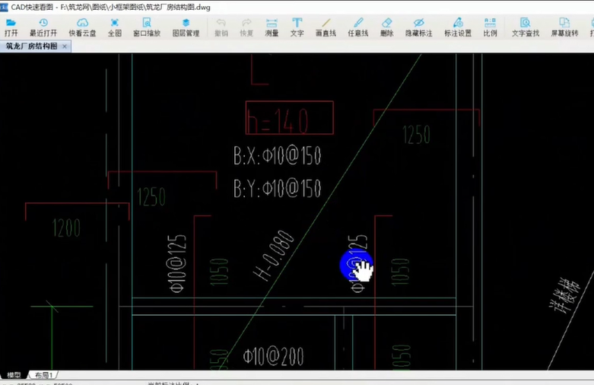Select the 测量 measure tool

[272, 27]
